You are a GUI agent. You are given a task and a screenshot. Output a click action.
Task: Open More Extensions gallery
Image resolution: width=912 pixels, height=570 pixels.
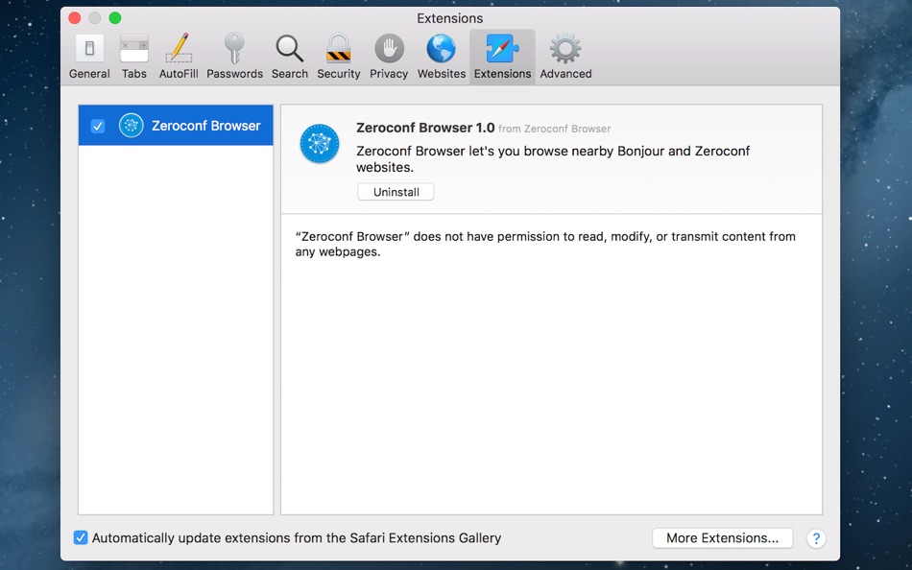[722, 538]
